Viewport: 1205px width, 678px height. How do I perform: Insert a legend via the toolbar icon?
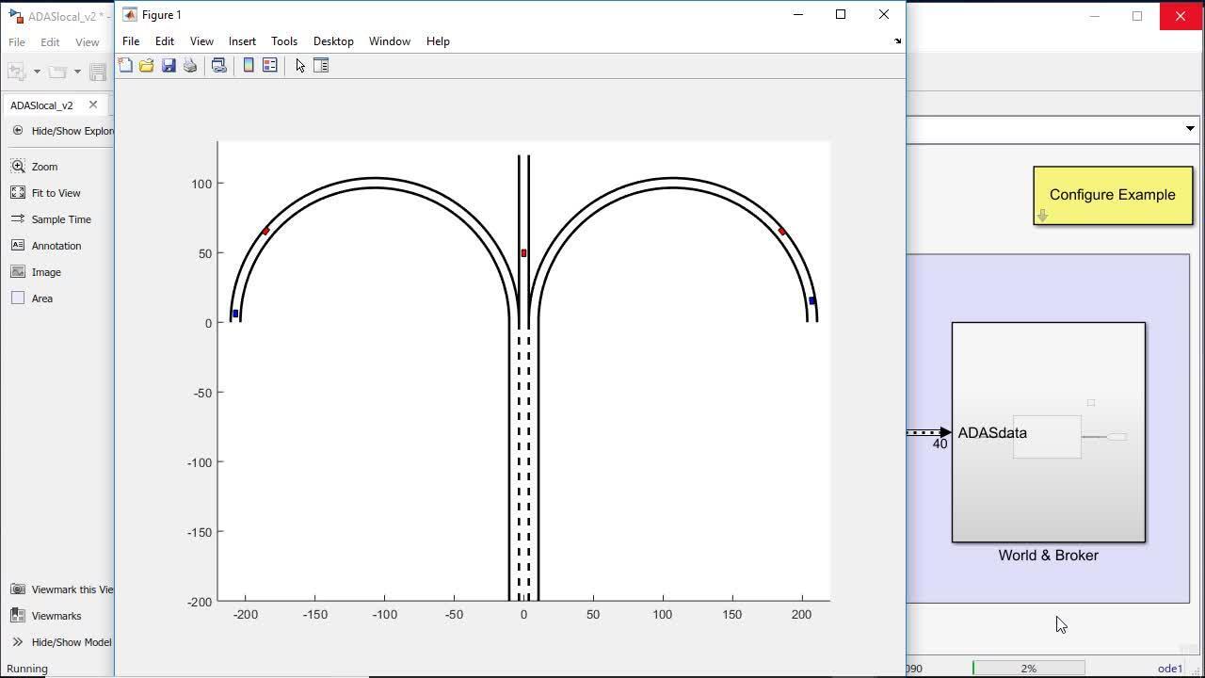pyautogui.click(x=270, y=65)
